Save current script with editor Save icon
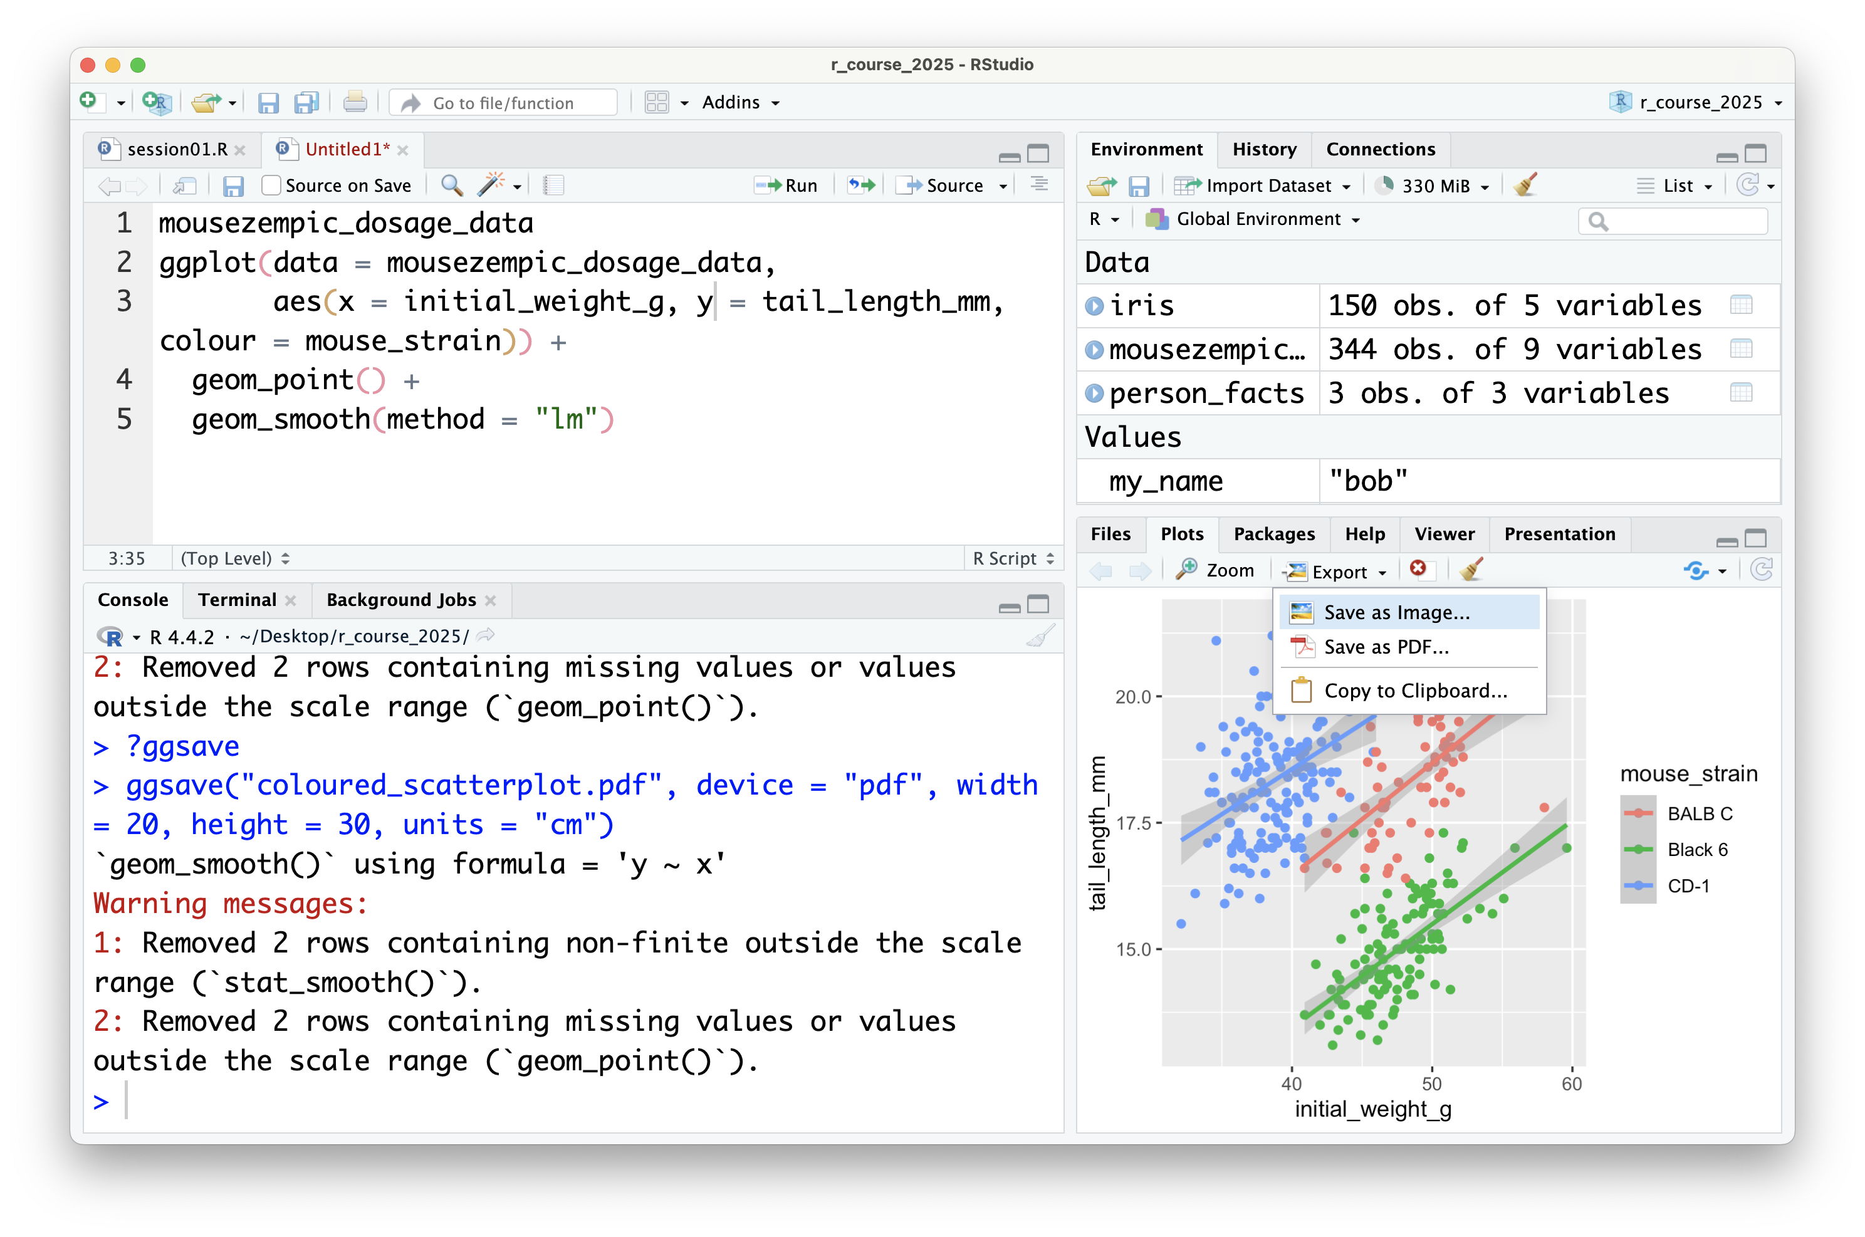This screenshot has height=1237, width=1865. click(x=232, y=186)
